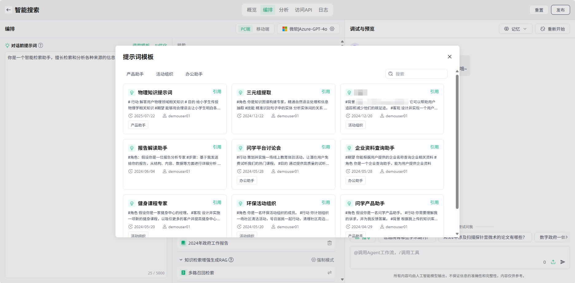The width and height of the screenshot is (575, 283).
Task: Click 引用 on 环保活动组织 template
Action: coord(326,202)
